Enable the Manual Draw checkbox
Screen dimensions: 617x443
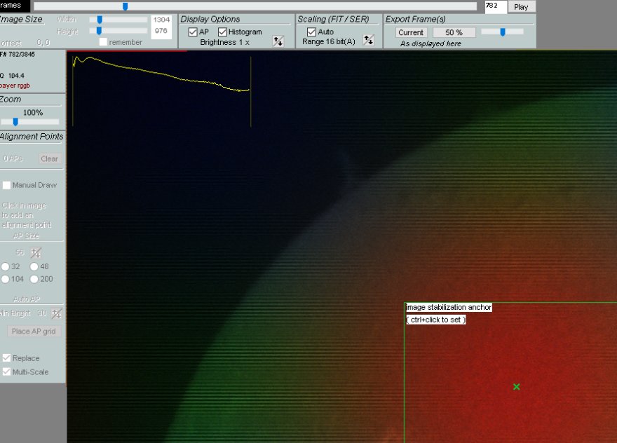(6, 185)
